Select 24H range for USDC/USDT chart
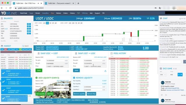186x105 pixels. tap(73, 23)
